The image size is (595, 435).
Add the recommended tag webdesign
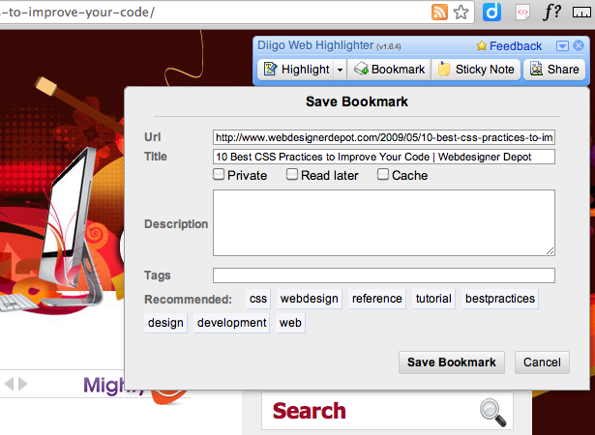[310, 299]
